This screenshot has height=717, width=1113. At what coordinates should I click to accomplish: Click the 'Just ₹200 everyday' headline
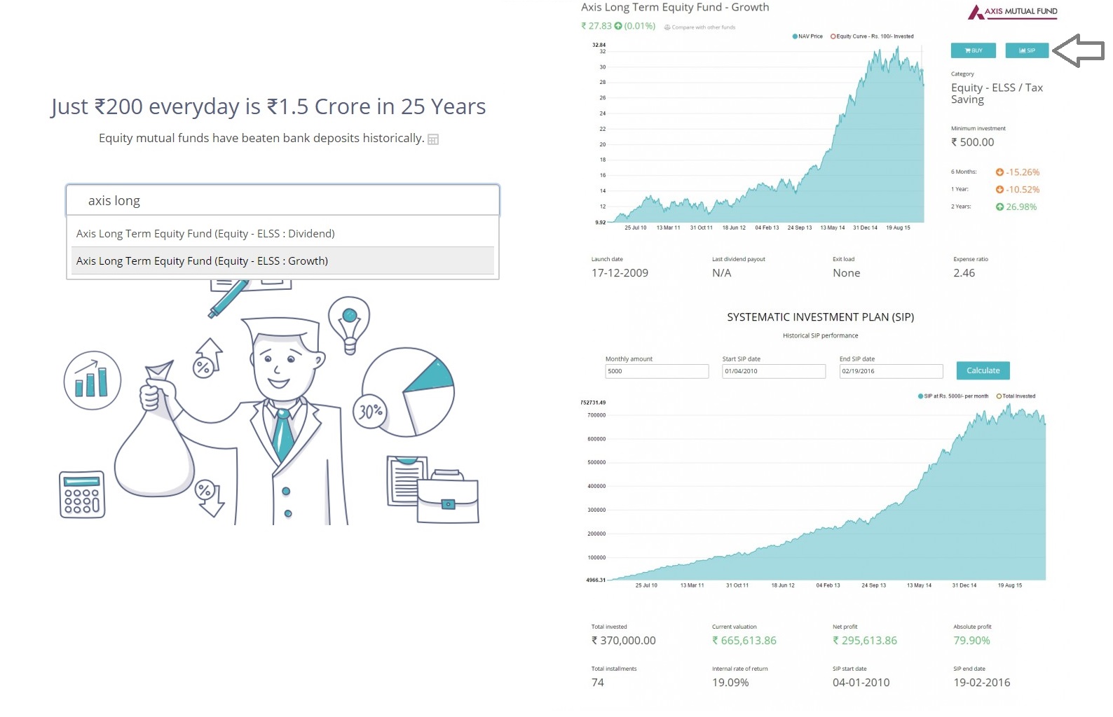[x=268, y=106]
